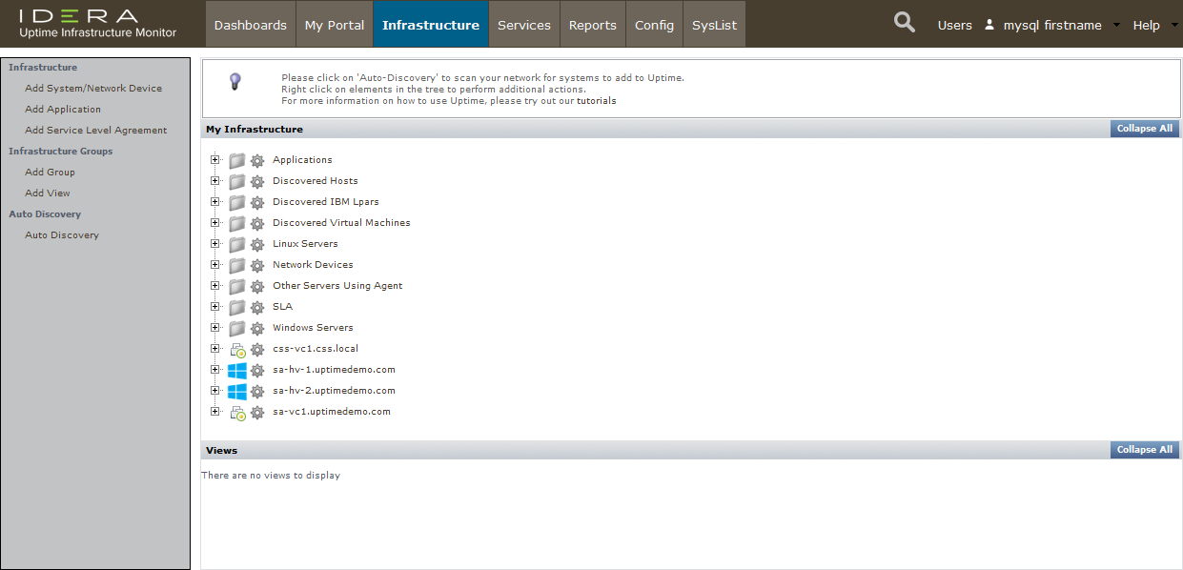The width and height of the screenshot is (1183, 570).
Task: Switch to the Services tab
Action: click(x=524, y=25)
